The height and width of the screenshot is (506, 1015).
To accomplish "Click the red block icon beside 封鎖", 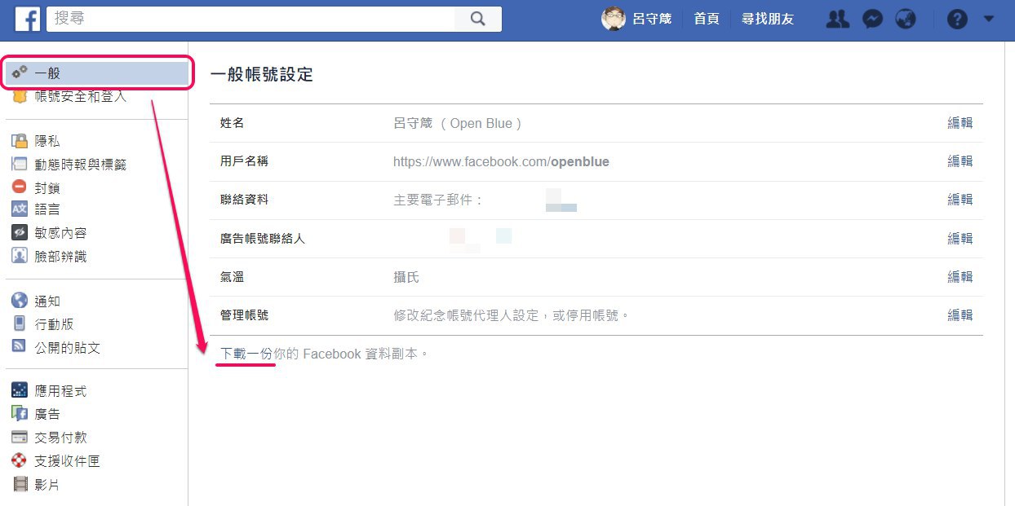I will [20, 187].
